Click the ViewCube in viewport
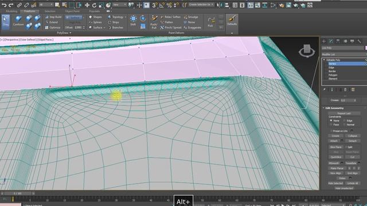 (307, 50)
